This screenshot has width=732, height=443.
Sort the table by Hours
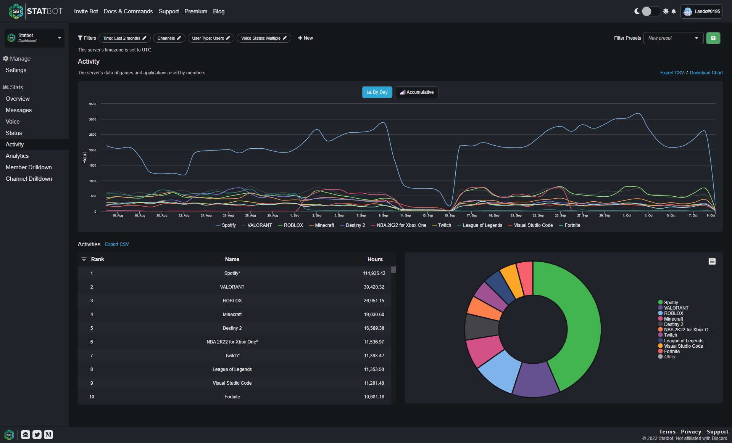point(375,259)
